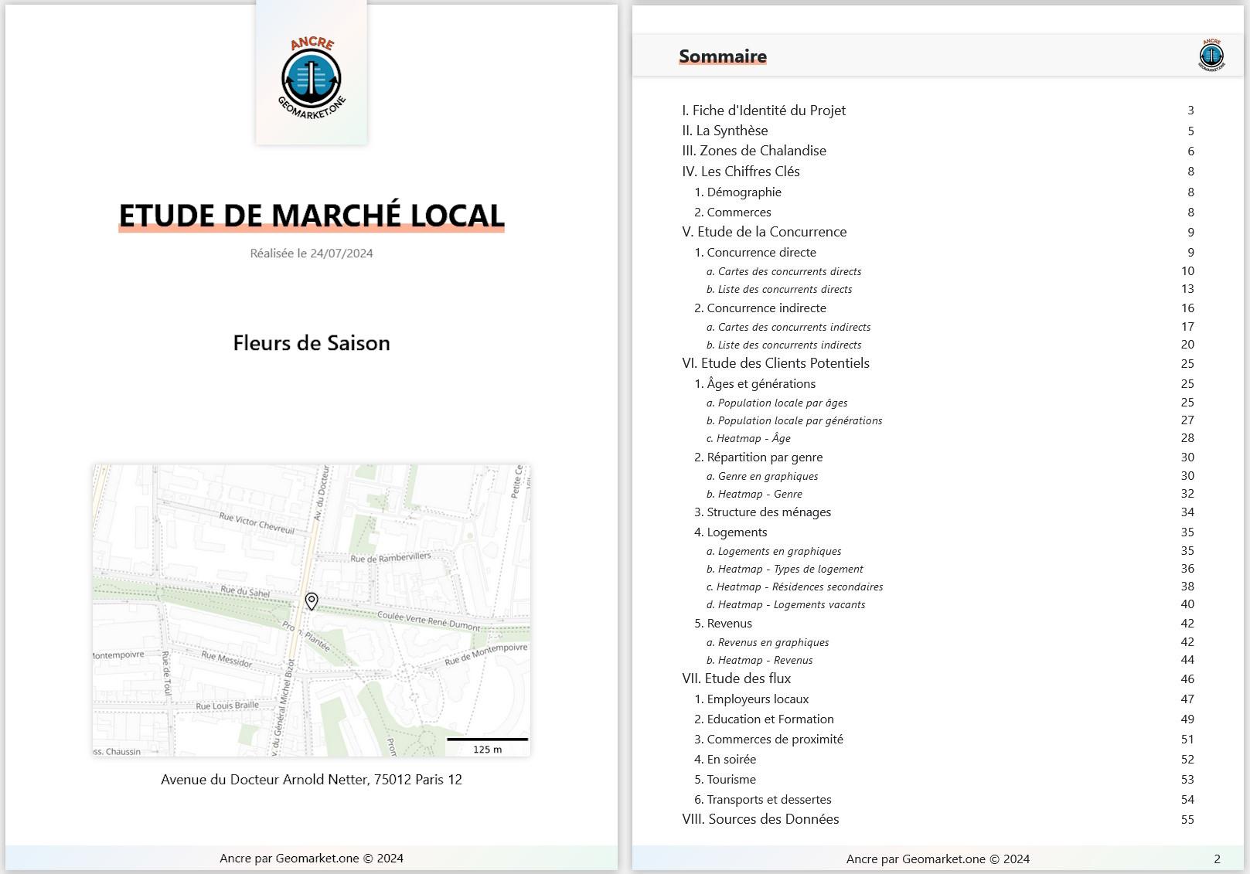
Task: Go to '2. Concurrence indirecte'
Action: tap(760, 308)
